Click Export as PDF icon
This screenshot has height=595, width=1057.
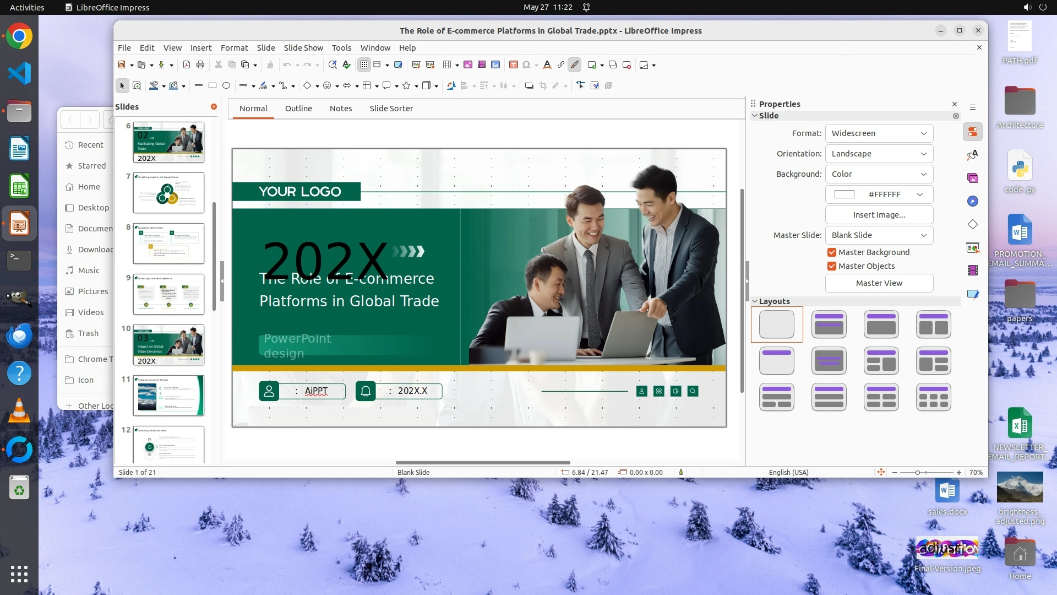pos(186,65)
